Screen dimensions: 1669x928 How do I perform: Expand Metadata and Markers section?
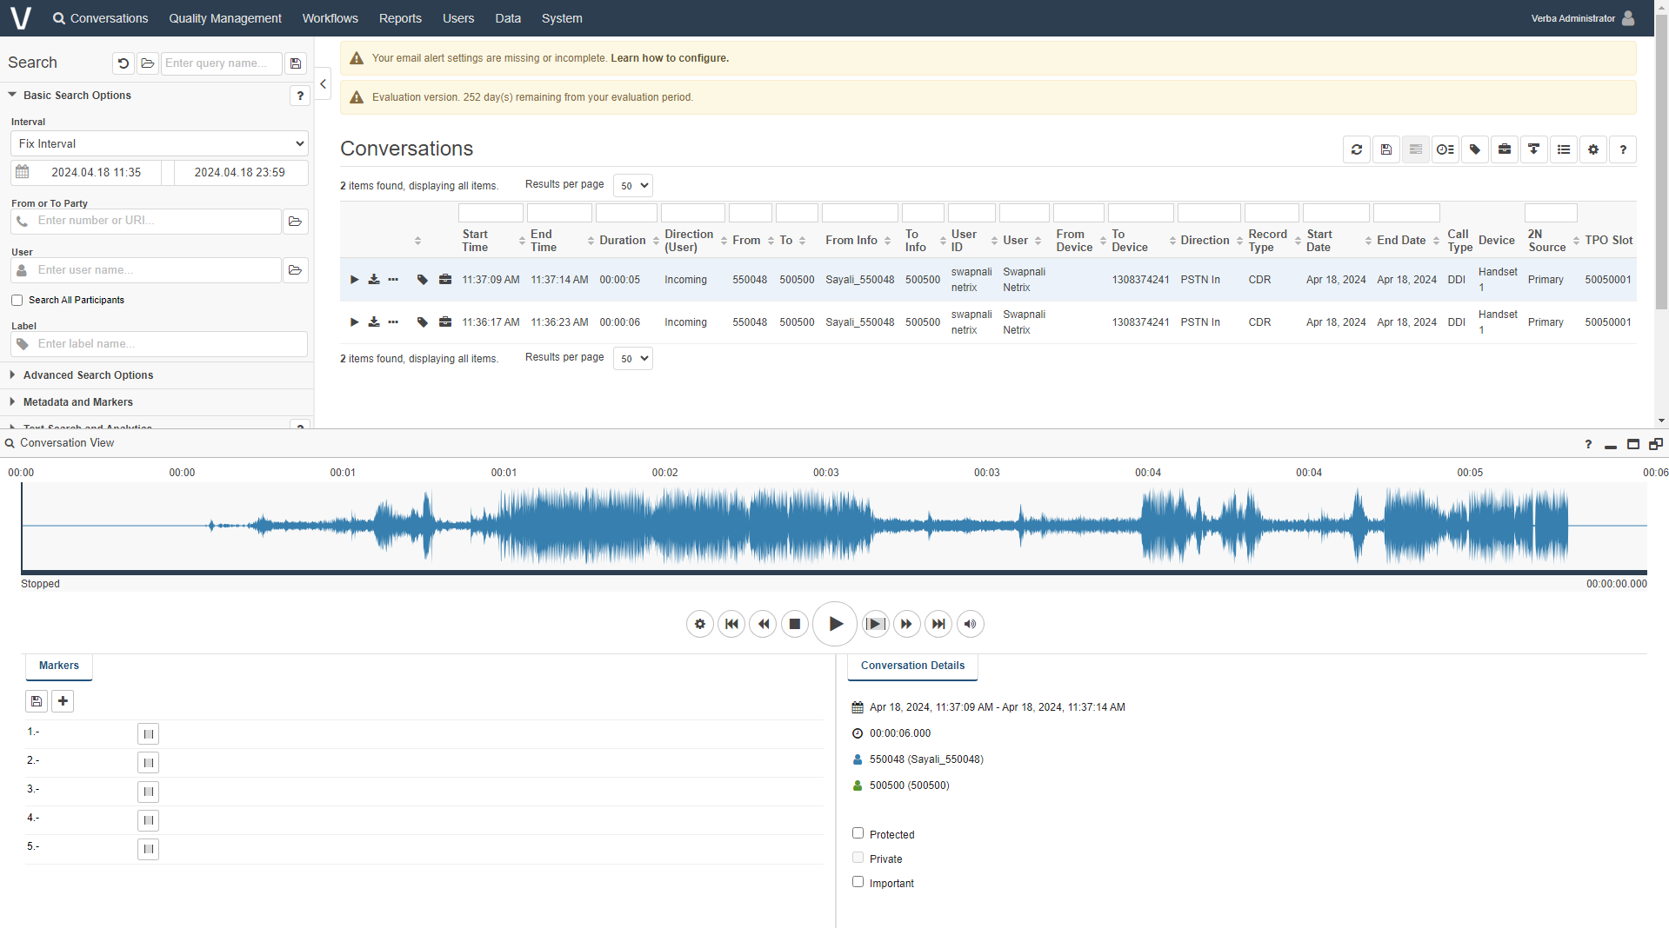point(78,402)
